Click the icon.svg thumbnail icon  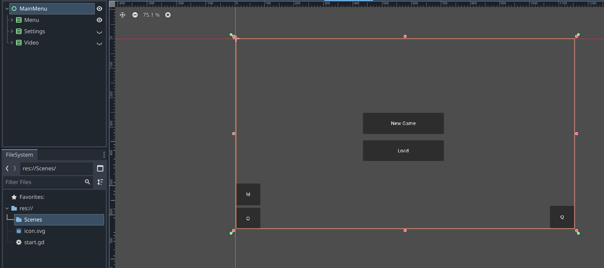click(18, 231)
